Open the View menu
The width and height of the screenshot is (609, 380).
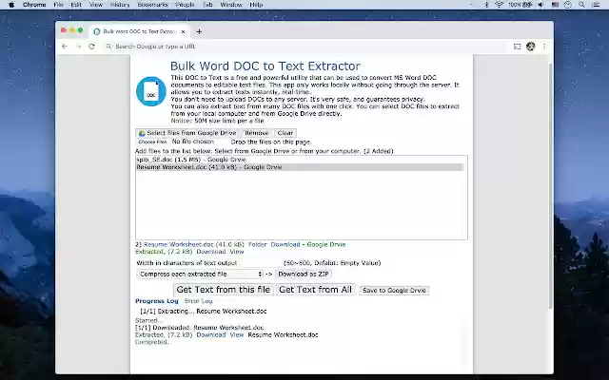pyautogui.click(x=95, y=5)
